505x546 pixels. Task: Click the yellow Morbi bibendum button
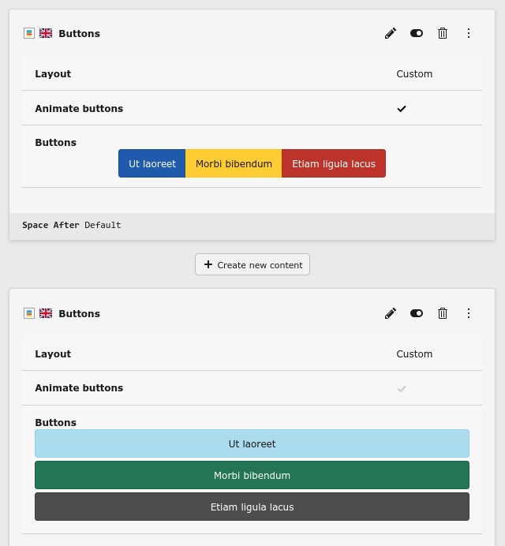pyautogui.click(x=234, y=163)
